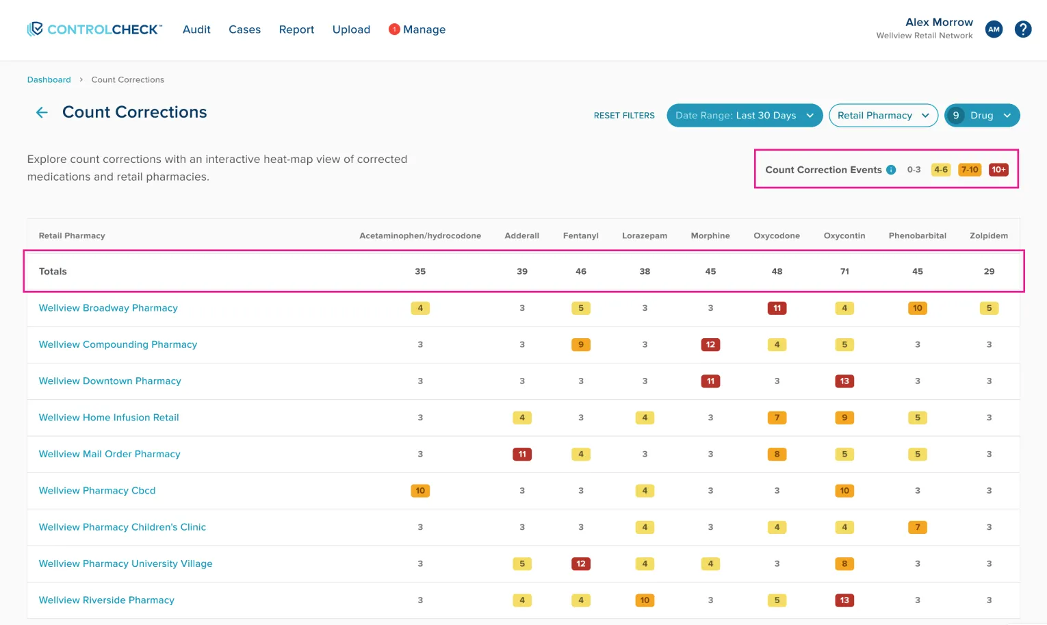The width and height of the screenshot is (1047, 625).
Task: Click the Lorazepam column header
Action: coord(645,235)
